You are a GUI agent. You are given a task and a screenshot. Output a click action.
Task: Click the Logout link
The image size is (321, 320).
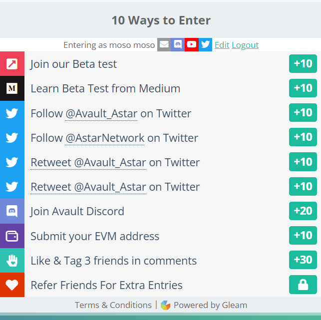click(245, 45)
